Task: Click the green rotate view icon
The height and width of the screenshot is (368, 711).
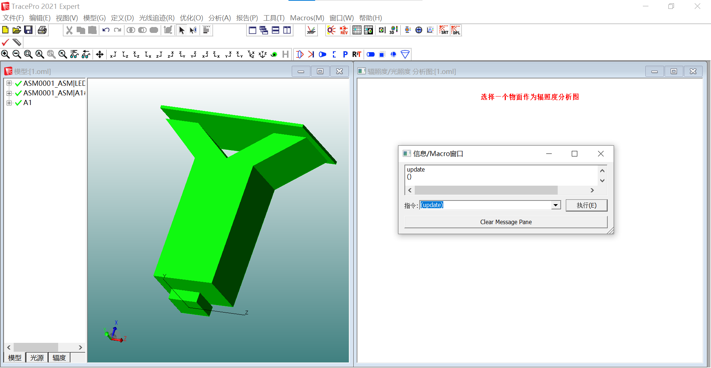Action: click(x=274, y=54)
